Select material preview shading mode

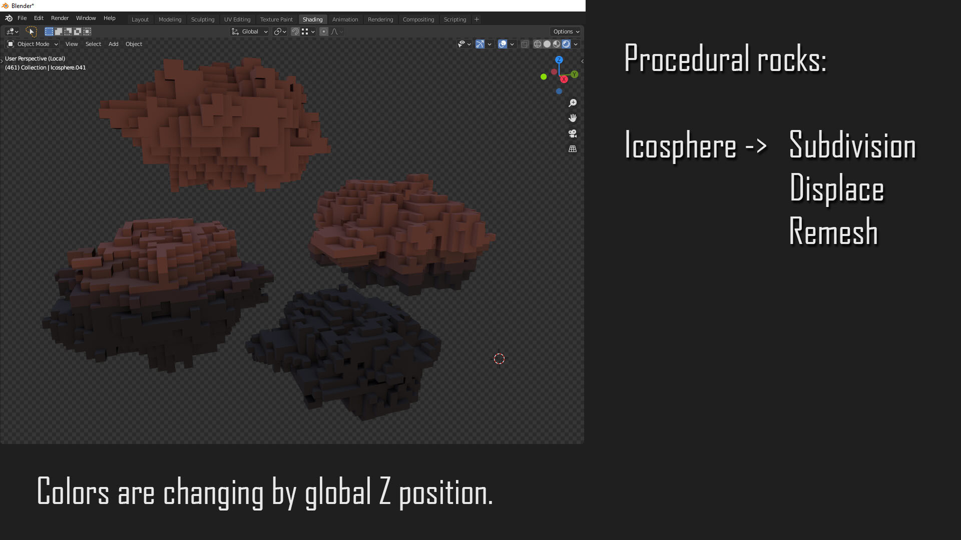[x=557, y=44]
